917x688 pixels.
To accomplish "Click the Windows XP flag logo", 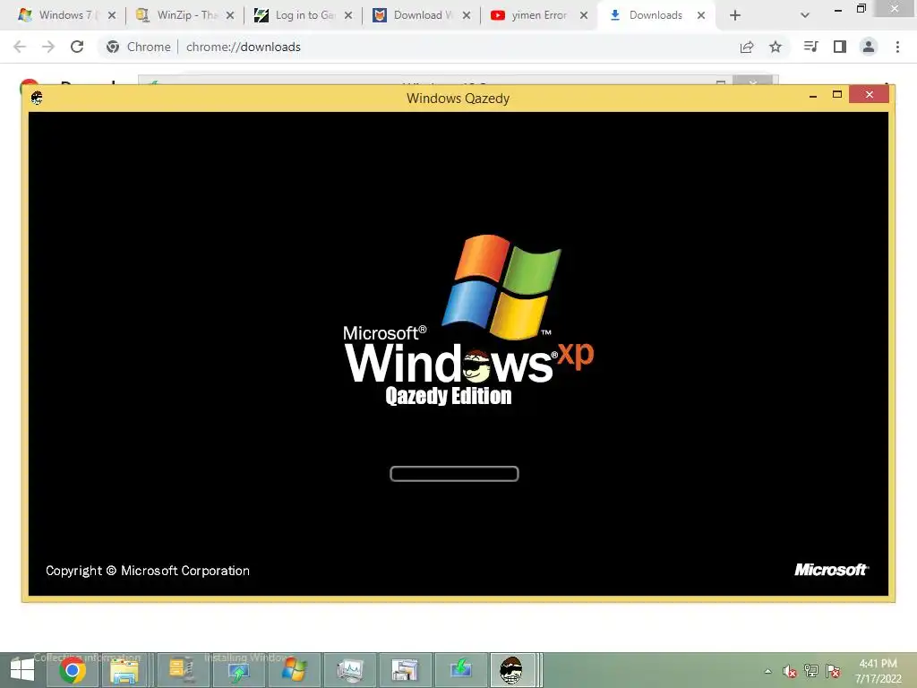I will [501, 287].
